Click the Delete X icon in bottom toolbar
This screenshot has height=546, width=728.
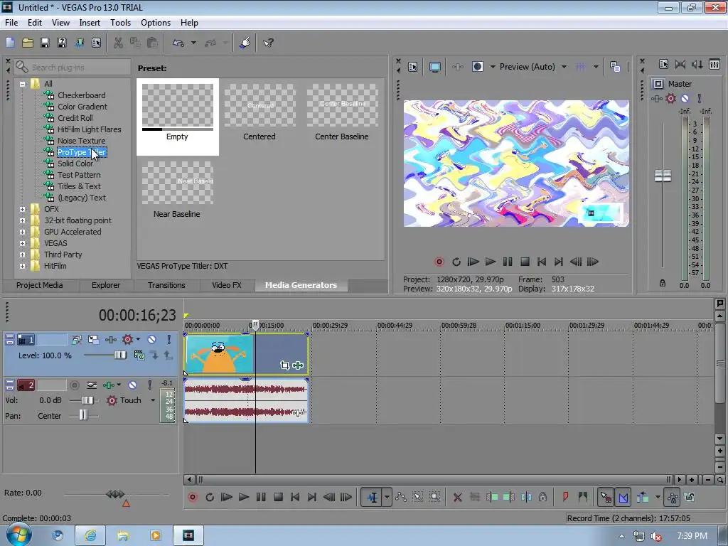click(457, 497)
